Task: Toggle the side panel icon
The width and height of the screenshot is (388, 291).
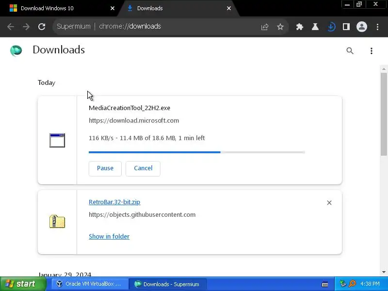Action: tap(346, 27)
